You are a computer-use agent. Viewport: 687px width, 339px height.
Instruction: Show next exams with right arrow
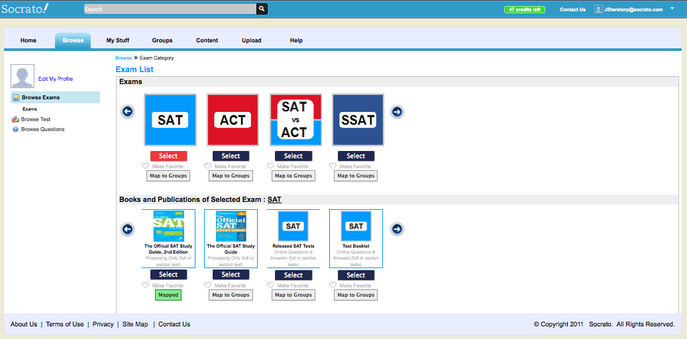[397, 112]
